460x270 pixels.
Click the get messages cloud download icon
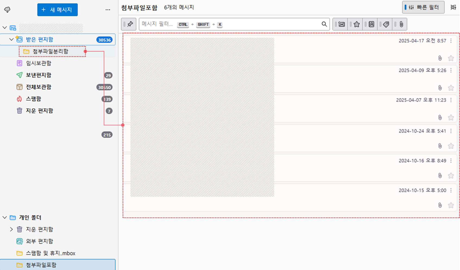point(7,10)
